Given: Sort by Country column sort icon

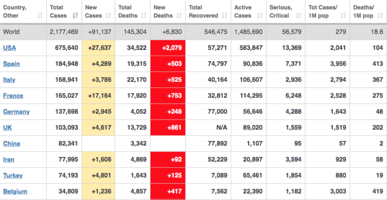Looking at the screenshot, I should pyautogui.click(x=40, y=16).
